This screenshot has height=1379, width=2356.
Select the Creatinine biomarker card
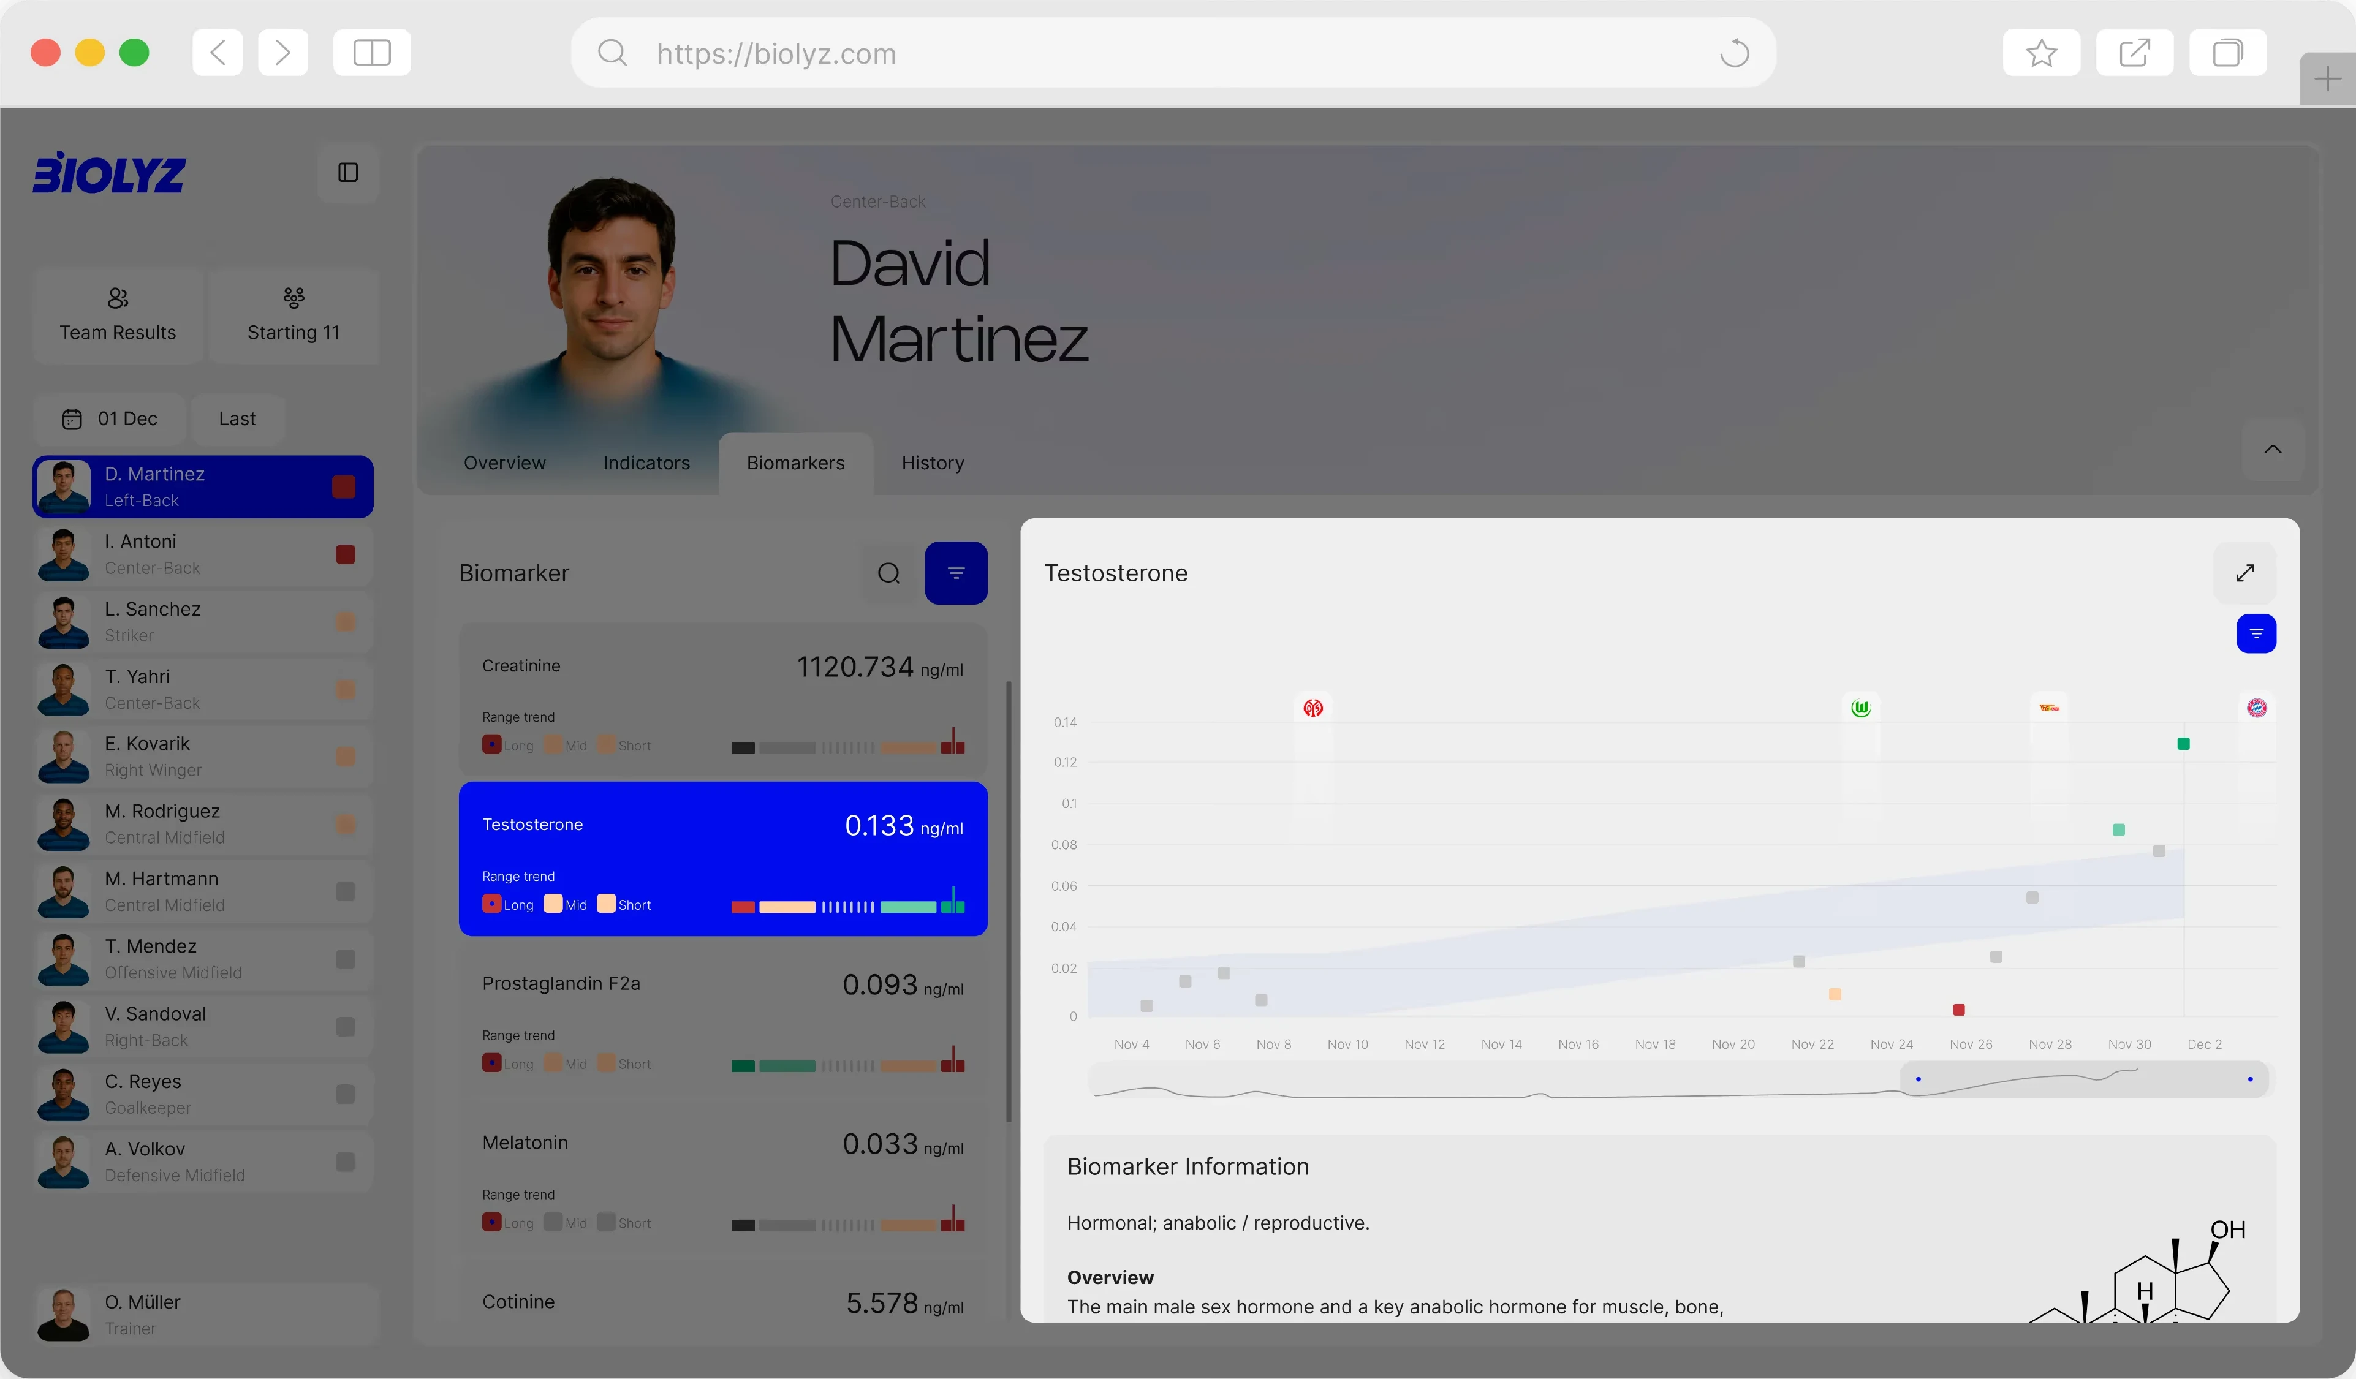point(722,700)
